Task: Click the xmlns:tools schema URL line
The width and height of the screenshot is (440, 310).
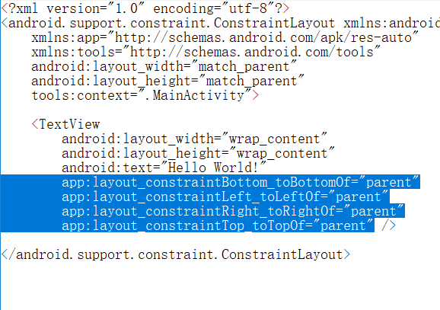Action: pos(206,53)
